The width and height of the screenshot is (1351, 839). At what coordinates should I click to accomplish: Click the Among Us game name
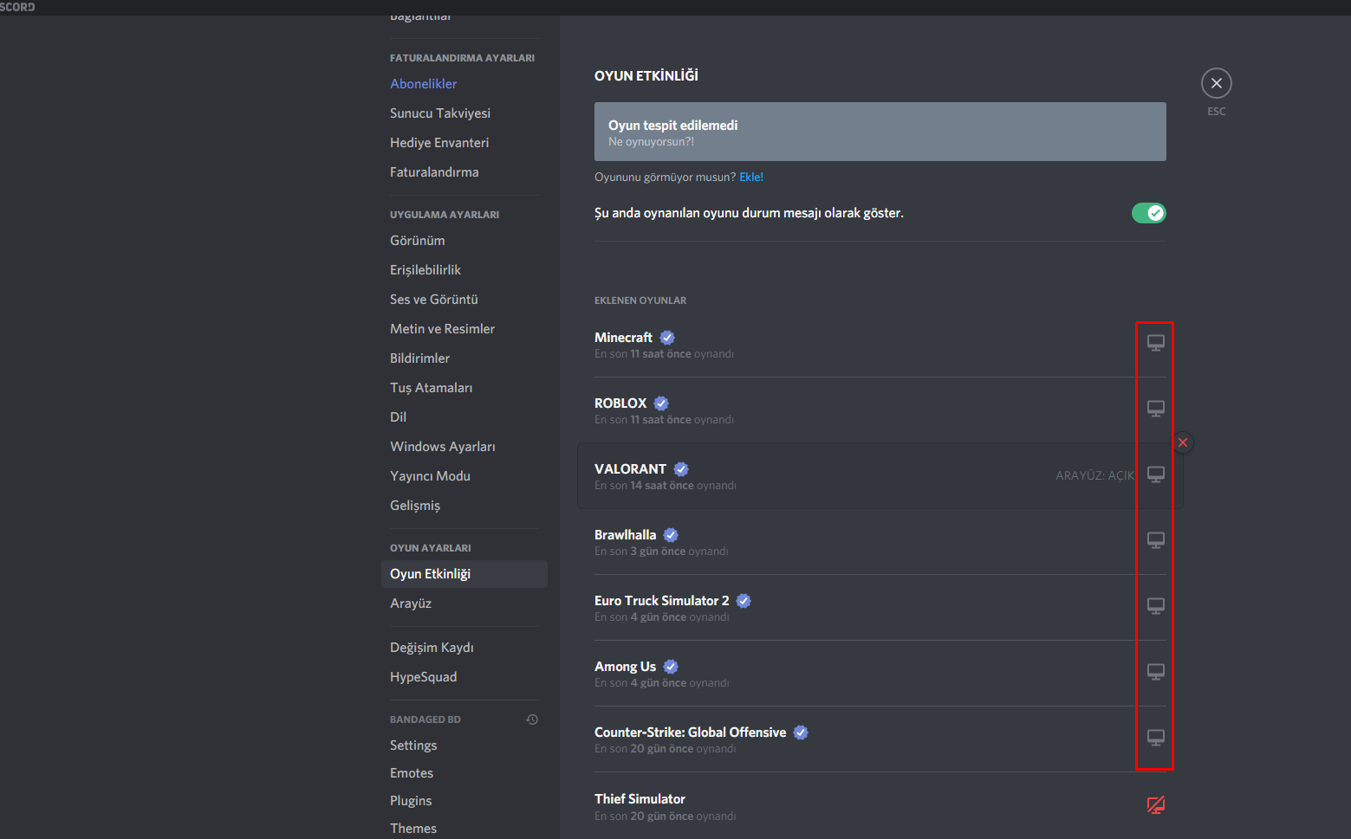[x=625, y=667]
